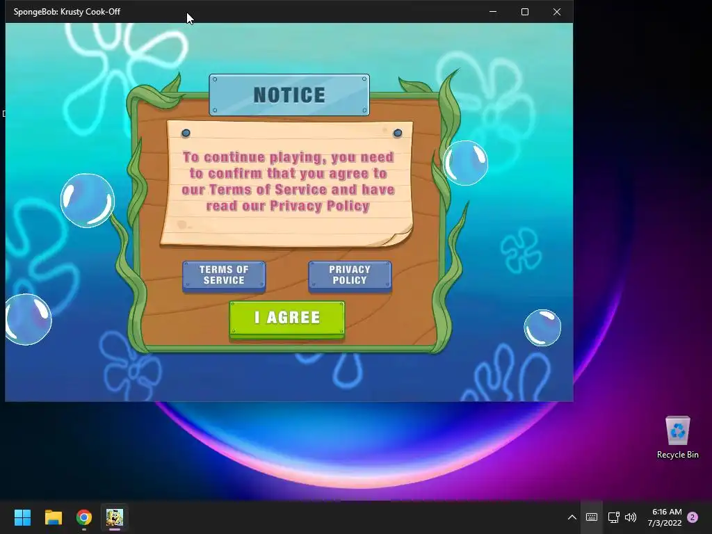This screenshot has height=534, width=712.
Task: Open network settings tray icon
Action: pyautogui.click(x=613, y=517)
